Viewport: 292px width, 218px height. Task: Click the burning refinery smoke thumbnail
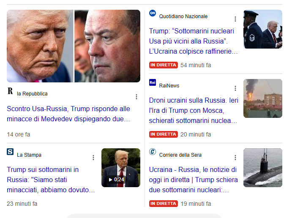coord(263,98)
